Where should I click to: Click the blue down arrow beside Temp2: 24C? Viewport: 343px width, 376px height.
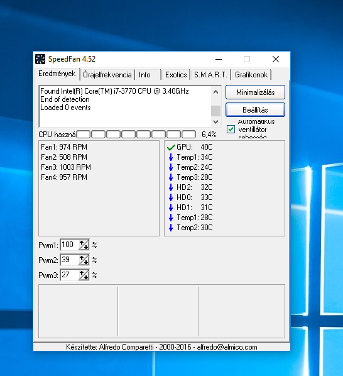pyautogui.click(x=171, y=167)
